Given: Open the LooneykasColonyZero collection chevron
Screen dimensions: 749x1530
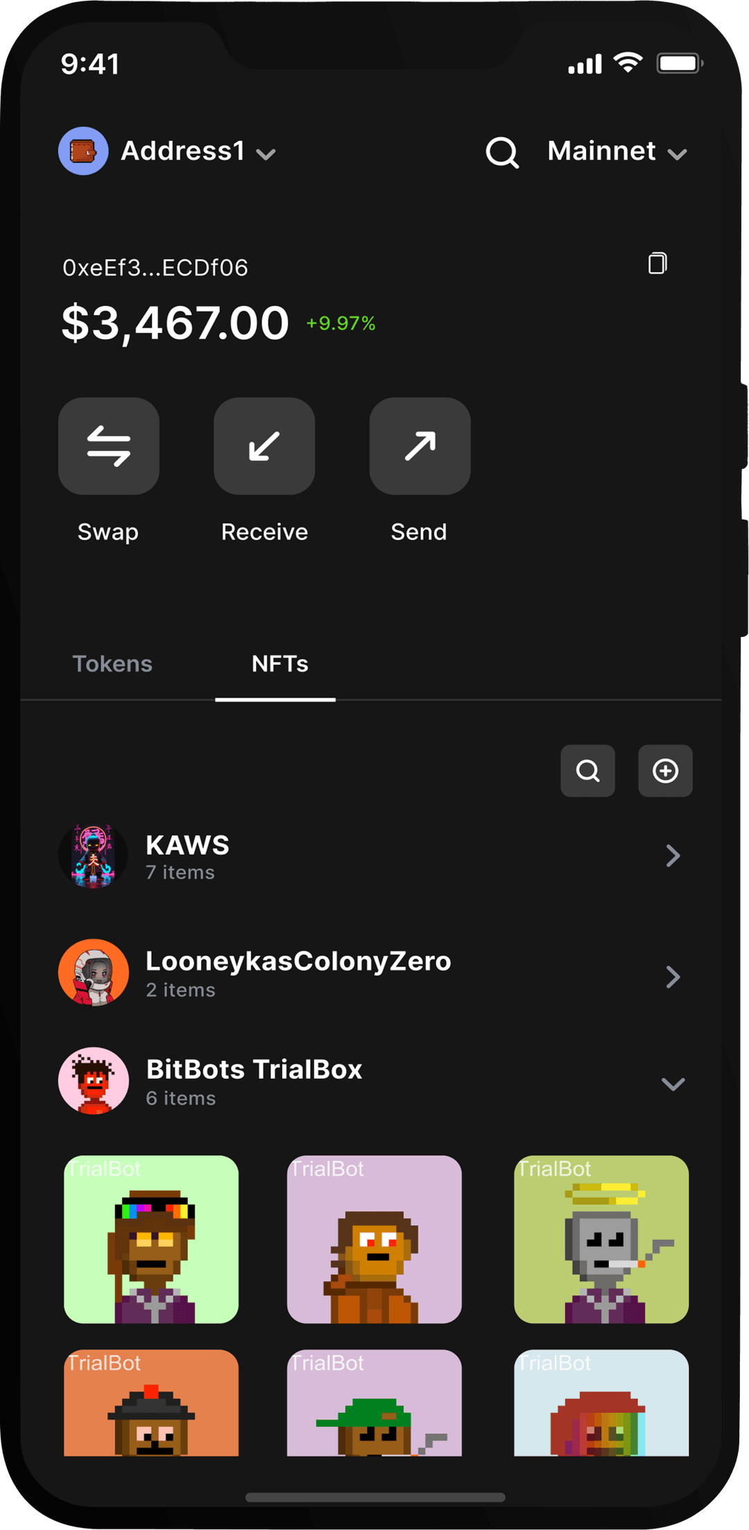Looking at the screenshot, I should coord(673,976).
